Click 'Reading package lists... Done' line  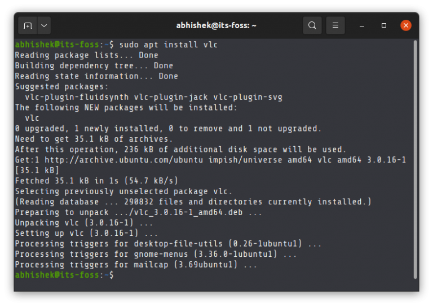pyautogui.click(x=86, y=55)
